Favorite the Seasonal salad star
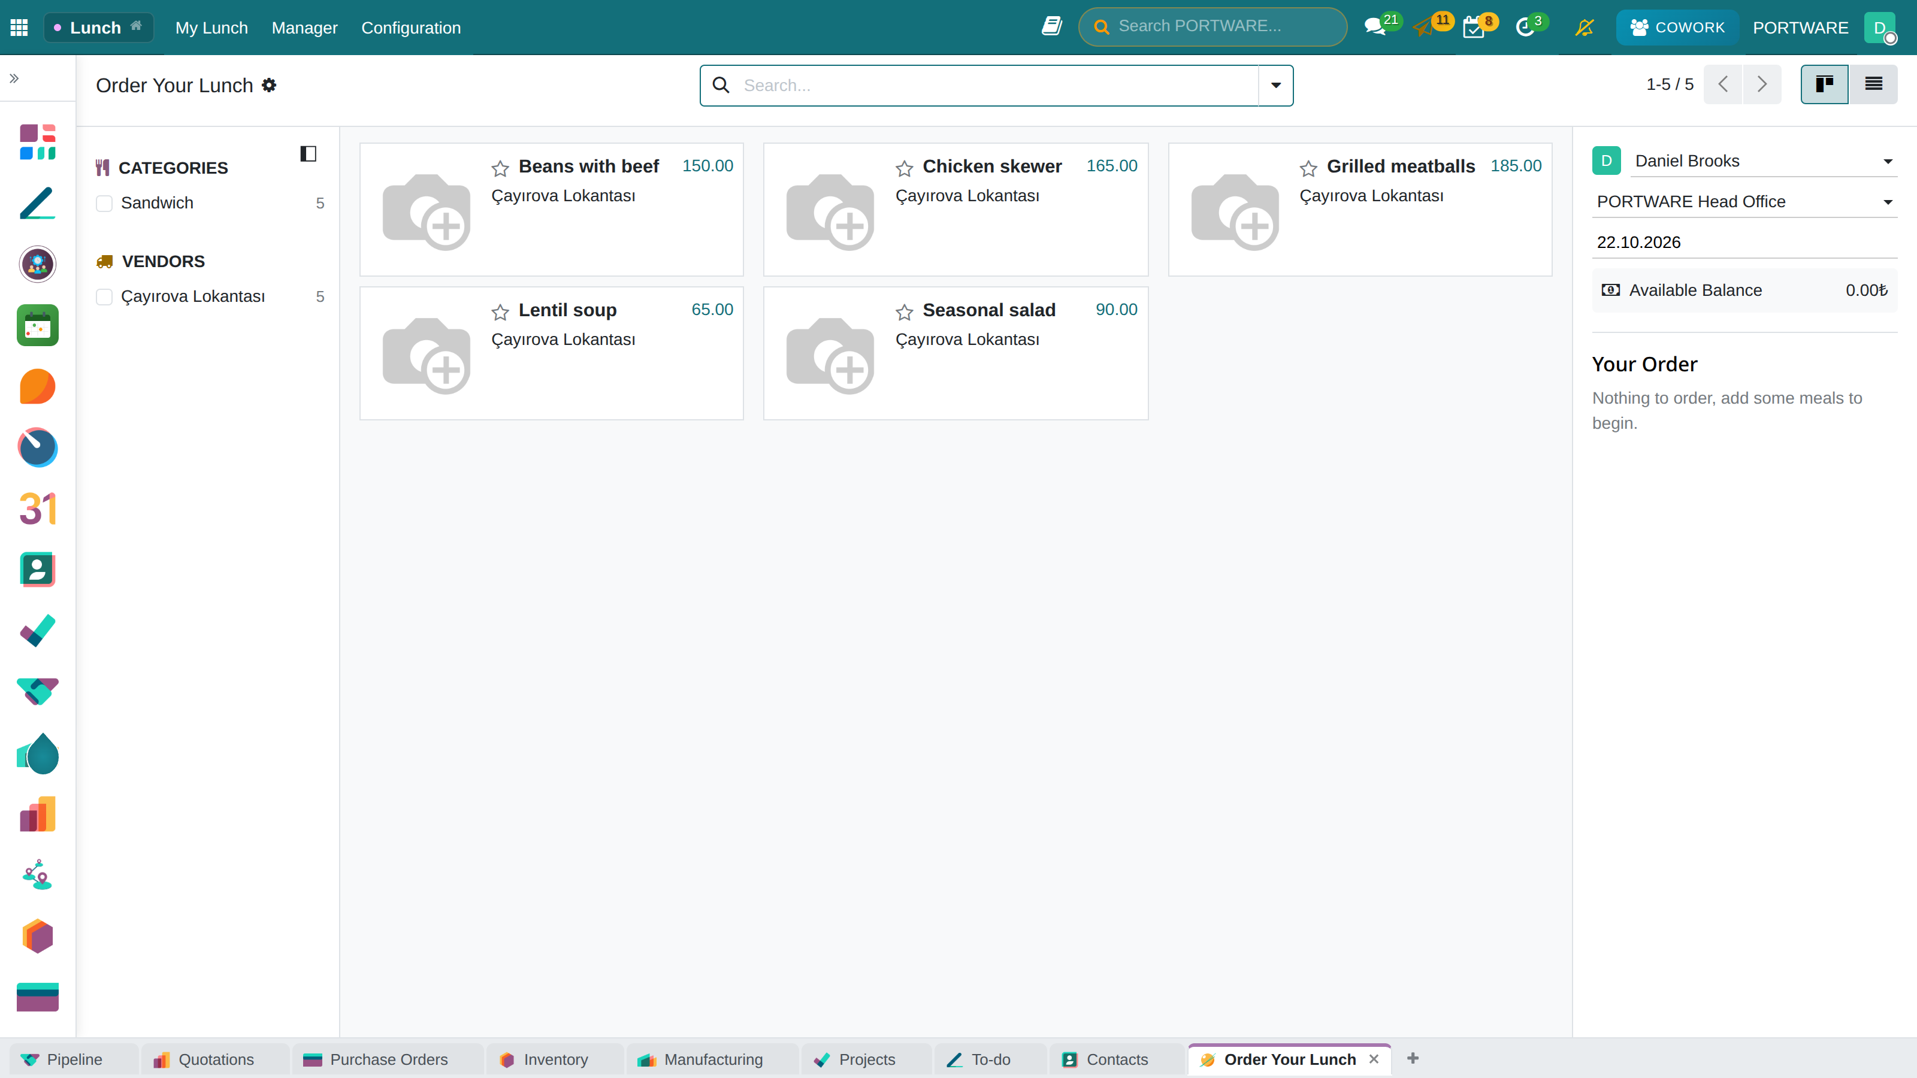 (x=904, y=311)
